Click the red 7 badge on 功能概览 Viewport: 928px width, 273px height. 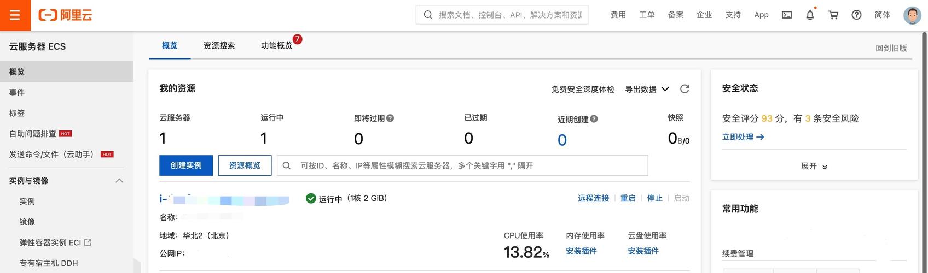pyautogui.click(x=298, y=39)
